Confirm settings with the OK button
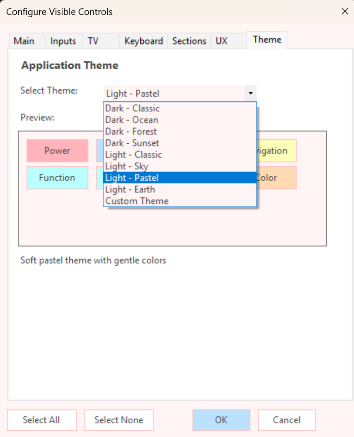This screenshot has height=437, width=354. 221,420
